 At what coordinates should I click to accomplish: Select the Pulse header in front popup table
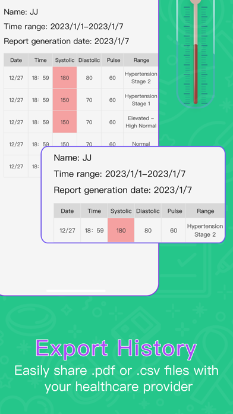[x=174, y=211]
